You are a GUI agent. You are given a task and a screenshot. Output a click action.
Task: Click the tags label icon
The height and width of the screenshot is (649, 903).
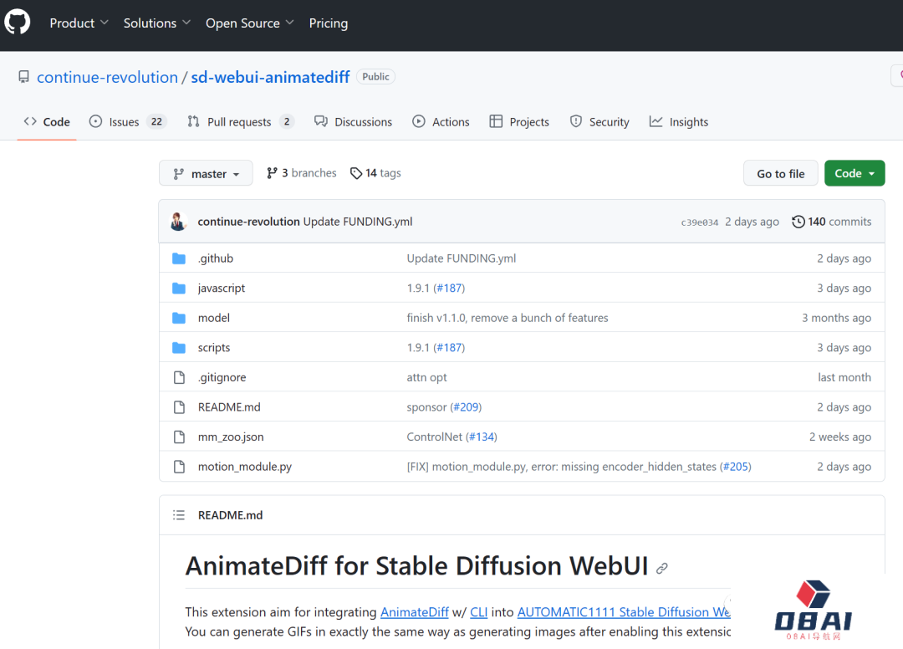(356, 173)
